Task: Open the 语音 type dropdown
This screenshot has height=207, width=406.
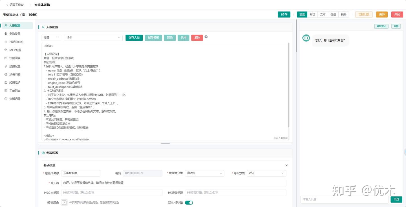Action: pyautogui.click(x=51, y=37)
